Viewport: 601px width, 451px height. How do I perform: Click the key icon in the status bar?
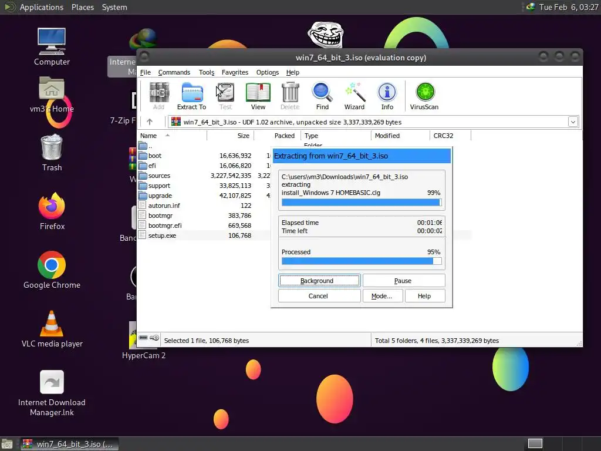click(x=154, y=338)
